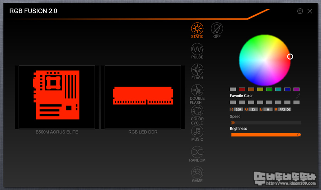Select the RGB LED DDR device
The image size is (321, 190).
point(143,97)
